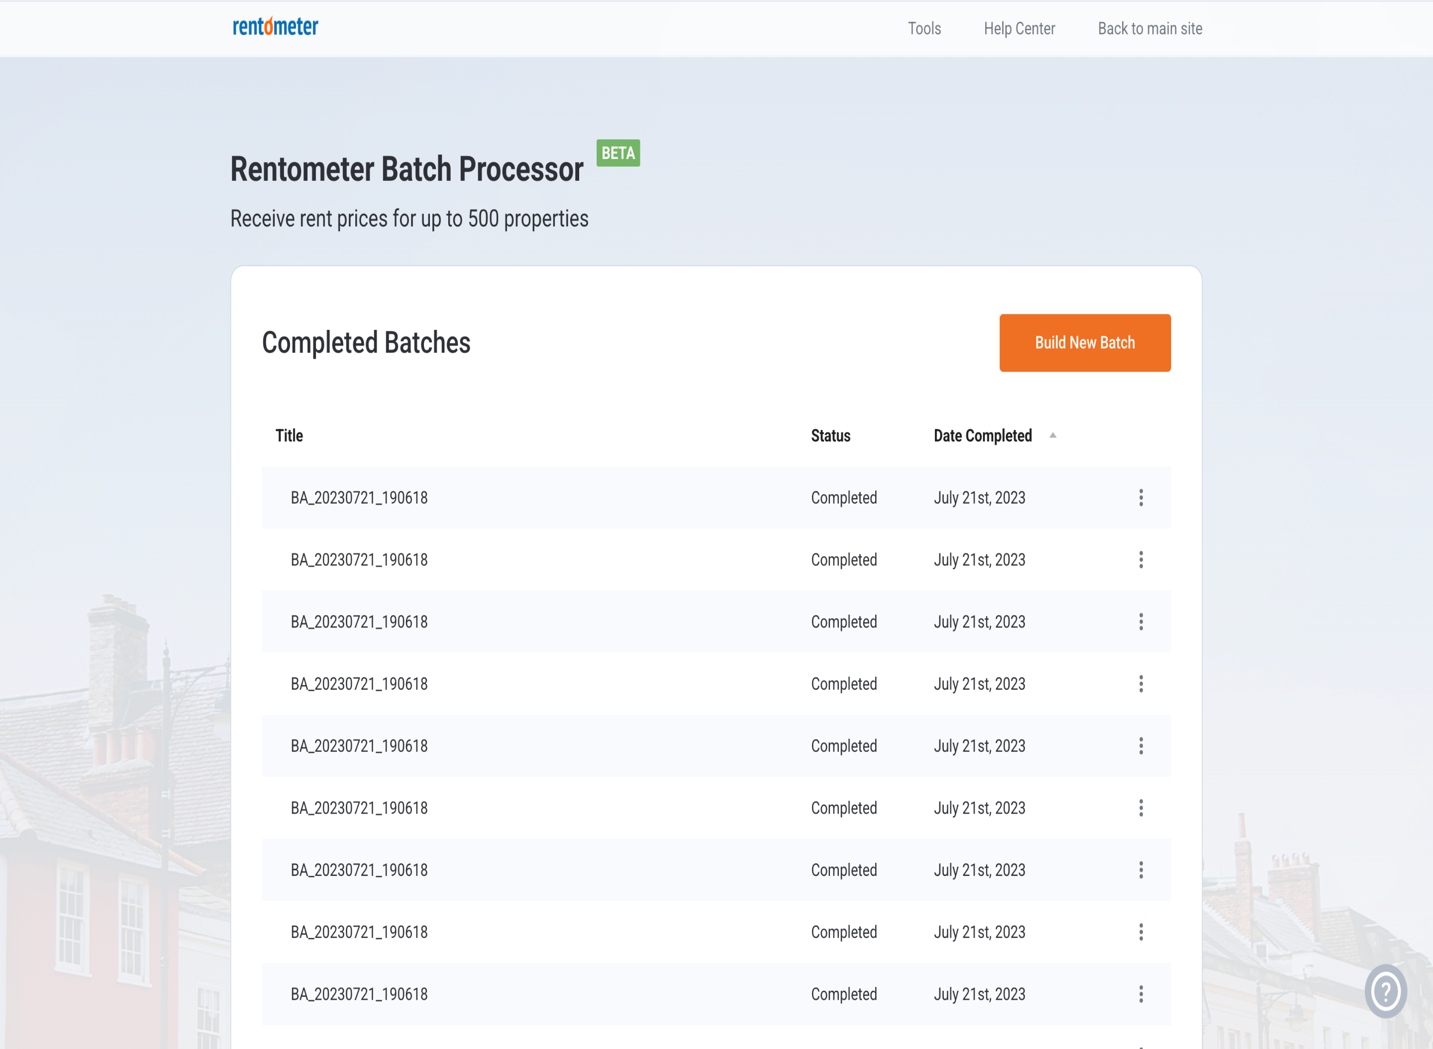Open the kebab menu on the second batch row
Screen dimensions: 1433x1049
(1141, 559)
